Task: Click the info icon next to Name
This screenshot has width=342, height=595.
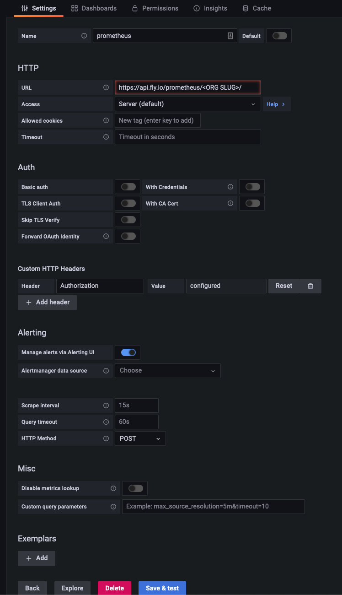Action: pyautogui.click(x=84, y=36)
